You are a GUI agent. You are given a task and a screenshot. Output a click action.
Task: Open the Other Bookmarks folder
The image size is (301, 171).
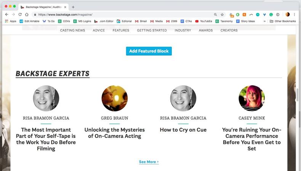click(282, 21)
